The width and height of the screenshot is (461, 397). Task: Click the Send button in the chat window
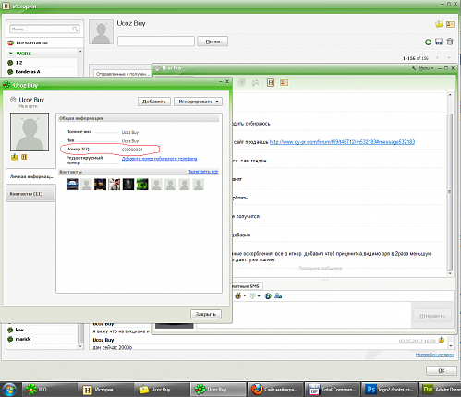pos(432,316)
